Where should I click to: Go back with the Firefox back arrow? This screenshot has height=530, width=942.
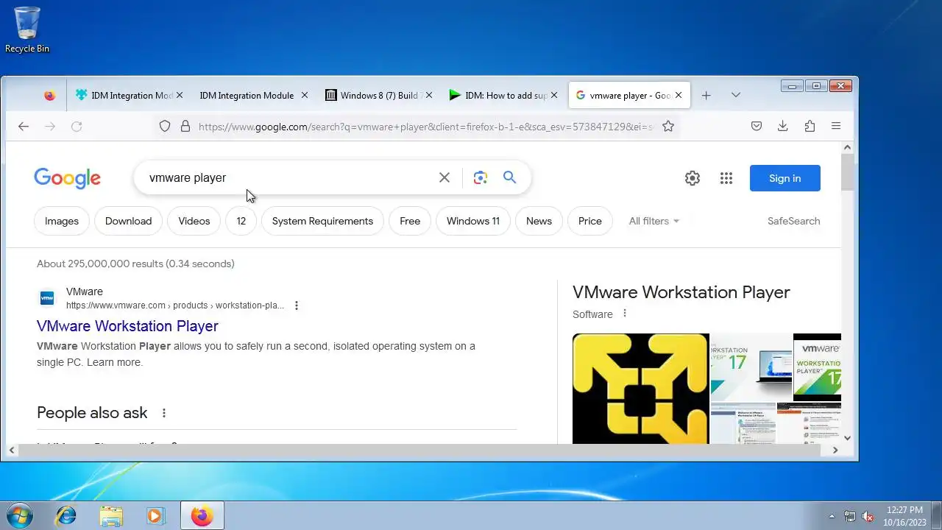point(24,127)
